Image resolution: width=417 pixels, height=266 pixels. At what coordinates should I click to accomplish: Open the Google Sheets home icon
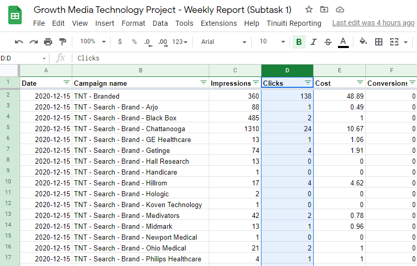click(15, 15)
